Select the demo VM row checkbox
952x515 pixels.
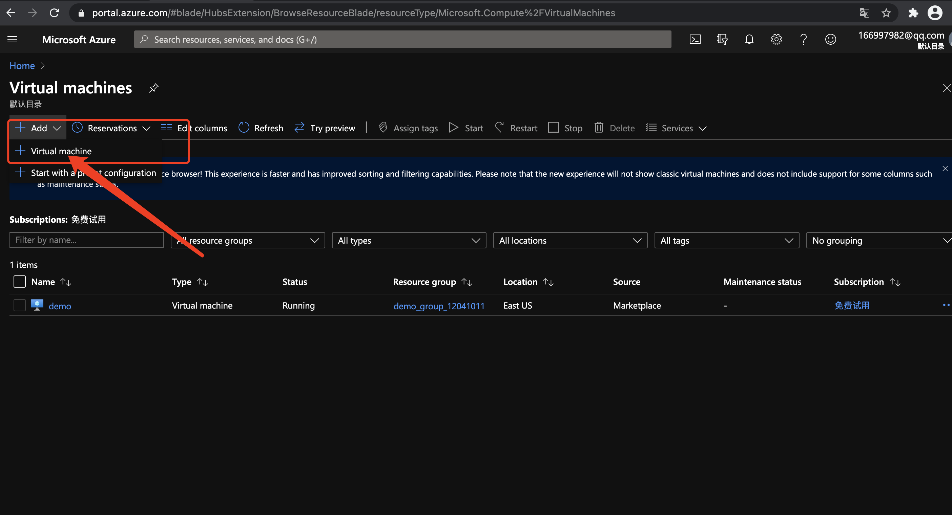click(x=20, y=305)
